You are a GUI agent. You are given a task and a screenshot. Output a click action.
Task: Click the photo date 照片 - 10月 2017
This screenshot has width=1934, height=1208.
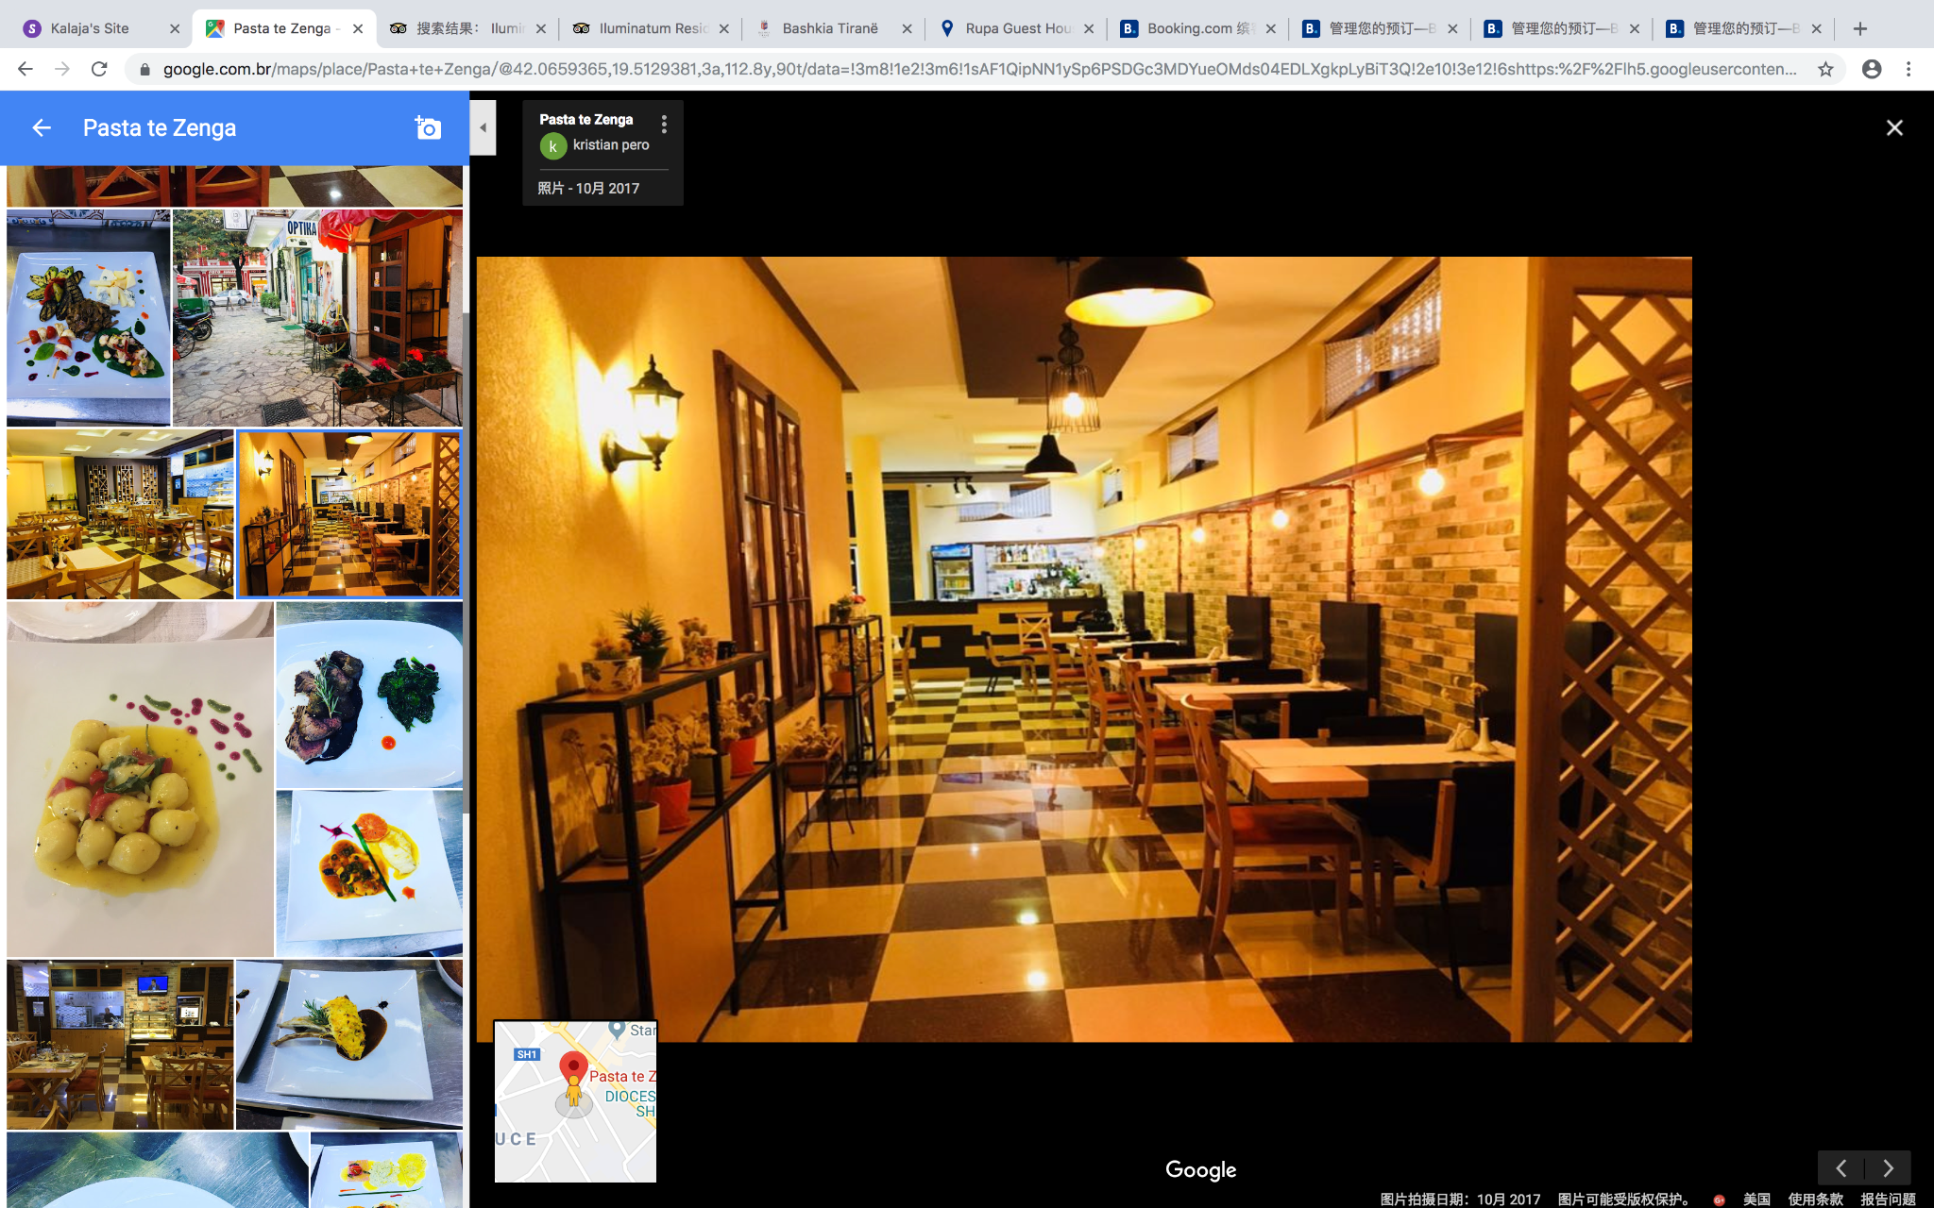click(x=588, y=189)
